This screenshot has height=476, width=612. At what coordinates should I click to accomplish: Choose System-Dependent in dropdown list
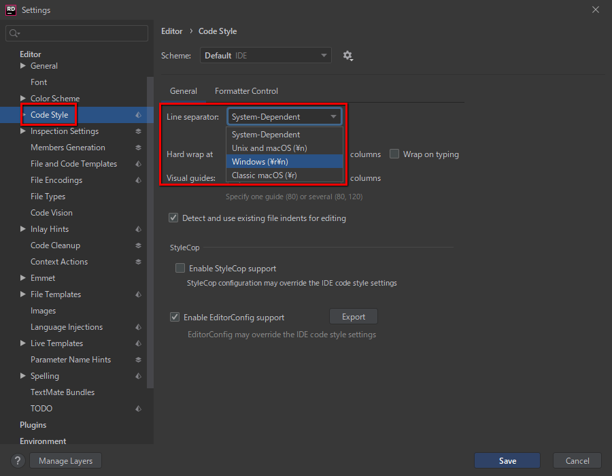[284, 135]
